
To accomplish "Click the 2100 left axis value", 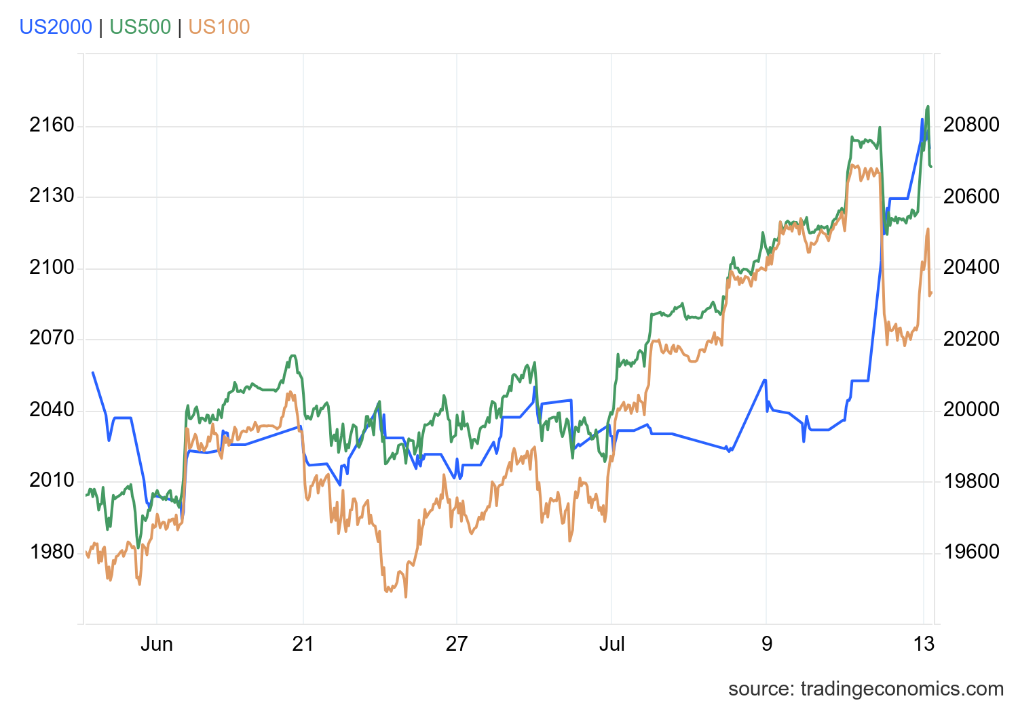I will [x=52, y=268].
